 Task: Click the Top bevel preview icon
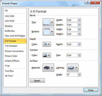point(47,22)
